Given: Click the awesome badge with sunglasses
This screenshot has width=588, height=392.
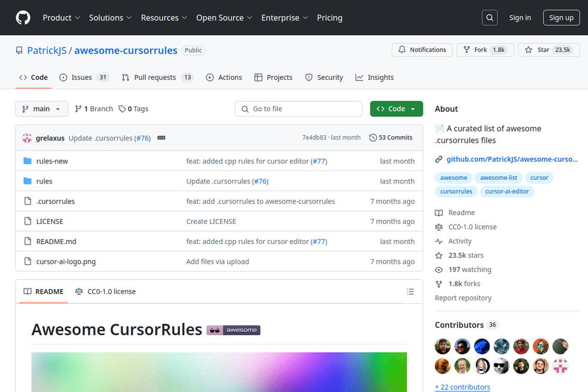Looking at the screenshot, I should (233, 330).
